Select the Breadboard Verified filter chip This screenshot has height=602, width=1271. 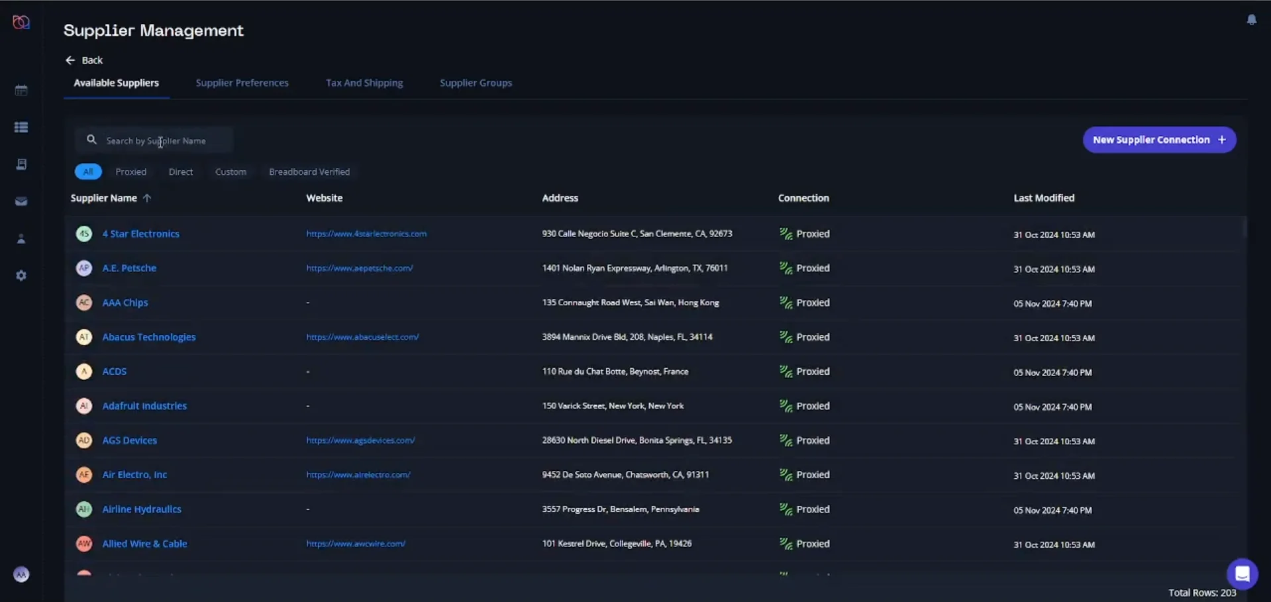point(309,172)
